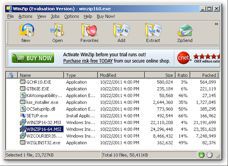This screenshot has height=166, width=228.
Task: Click the CNET editors rating stars
Action: 206,56
